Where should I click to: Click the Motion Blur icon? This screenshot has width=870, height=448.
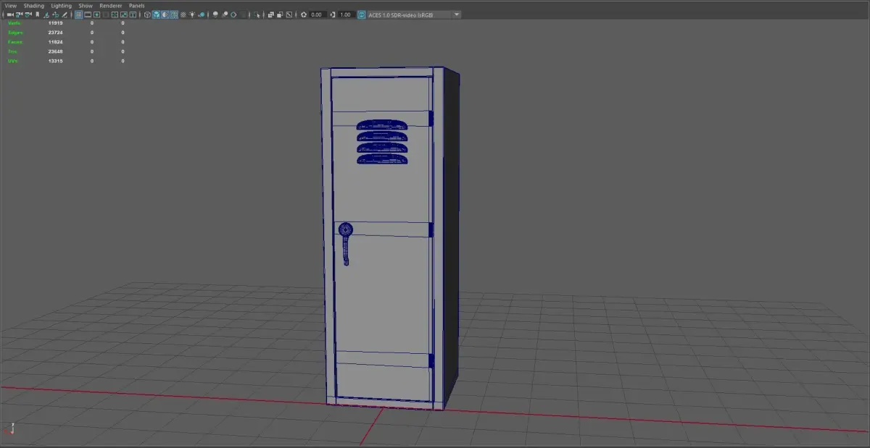point(225,14)
